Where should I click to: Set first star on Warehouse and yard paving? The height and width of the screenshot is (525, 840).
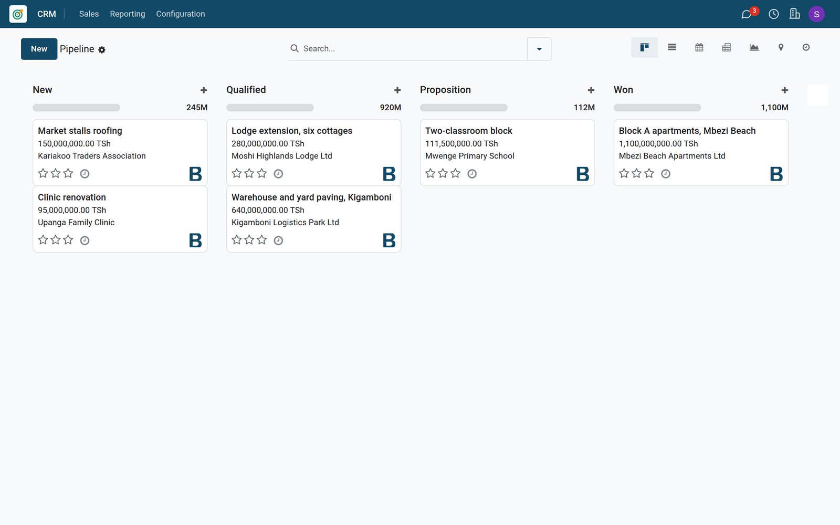tap(237, 240)
